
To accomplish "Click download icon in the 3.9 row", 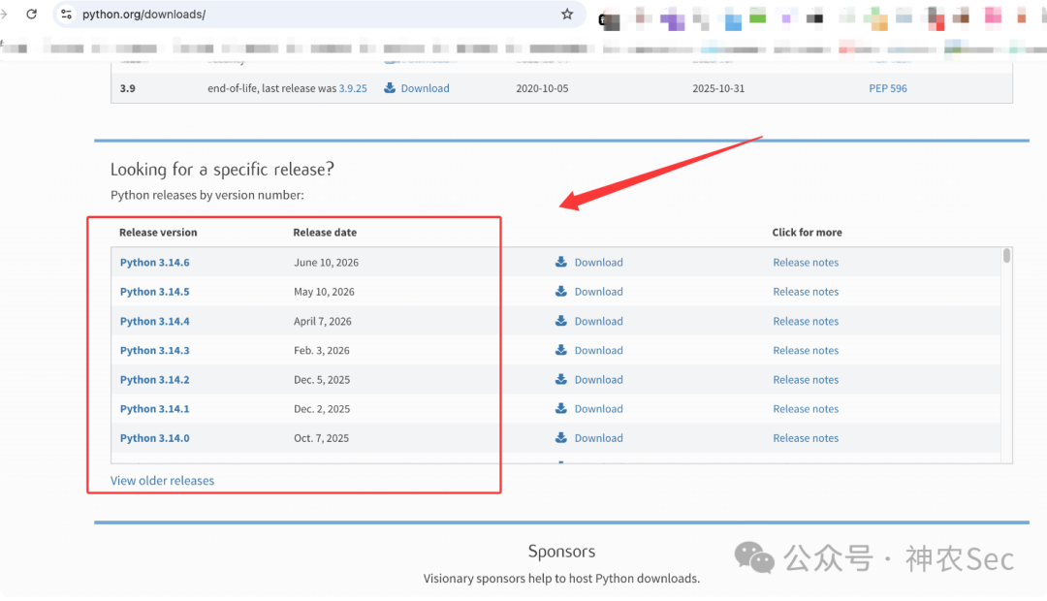I will pos(390,88).
